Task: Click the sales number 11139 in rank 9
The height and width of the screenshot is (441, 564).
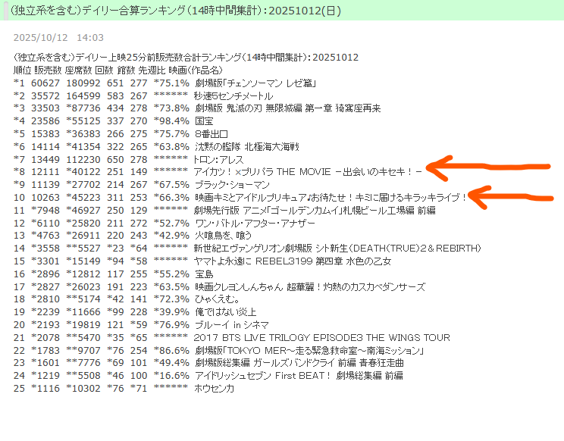Action: 45,185
